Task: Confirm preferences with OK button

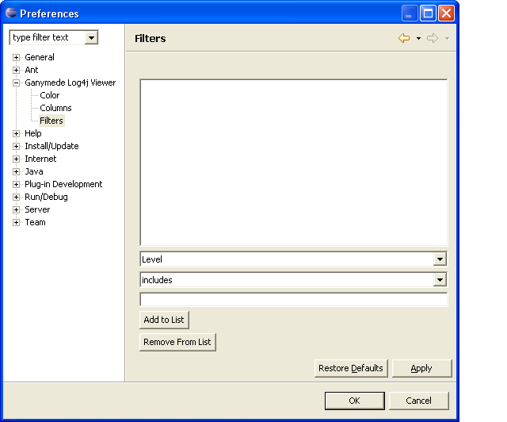Action: click(354, 401)
